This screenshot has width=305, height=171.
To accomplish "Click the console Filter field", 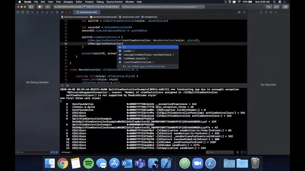I will tap(220, 152).
